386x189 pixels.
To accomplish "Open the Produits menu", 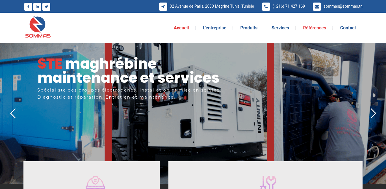I will (249, 28).
